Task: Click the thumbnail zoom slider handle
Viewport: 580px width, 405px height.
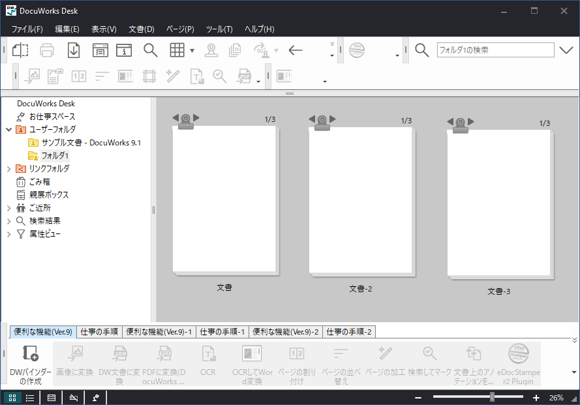Action: [x=492, y=397]
